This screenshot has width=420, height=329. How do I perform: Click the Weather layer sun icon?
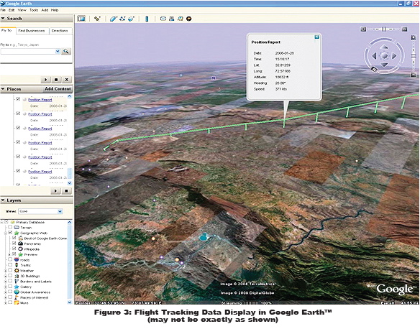pos(17,271)
